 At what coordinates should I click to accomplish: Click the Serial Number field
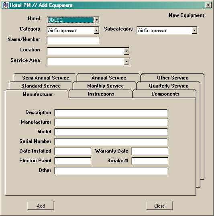(111, 142)
